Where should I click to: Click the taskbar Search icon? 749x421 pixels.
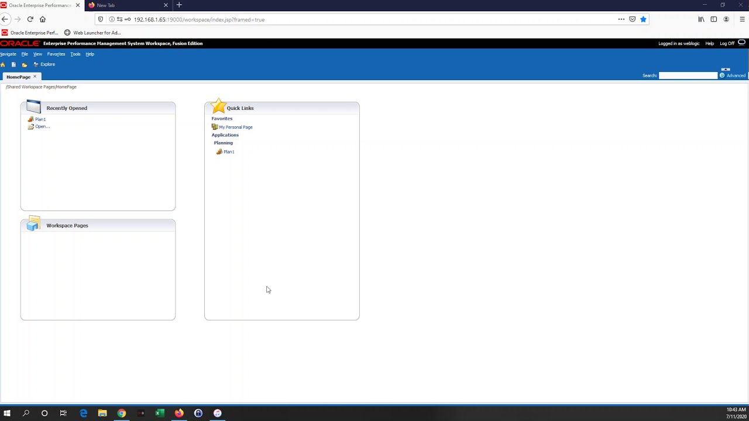pos(26,413)
